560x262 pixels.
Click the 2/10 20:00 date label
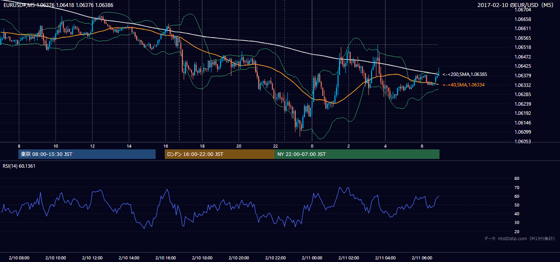point(239,258)
